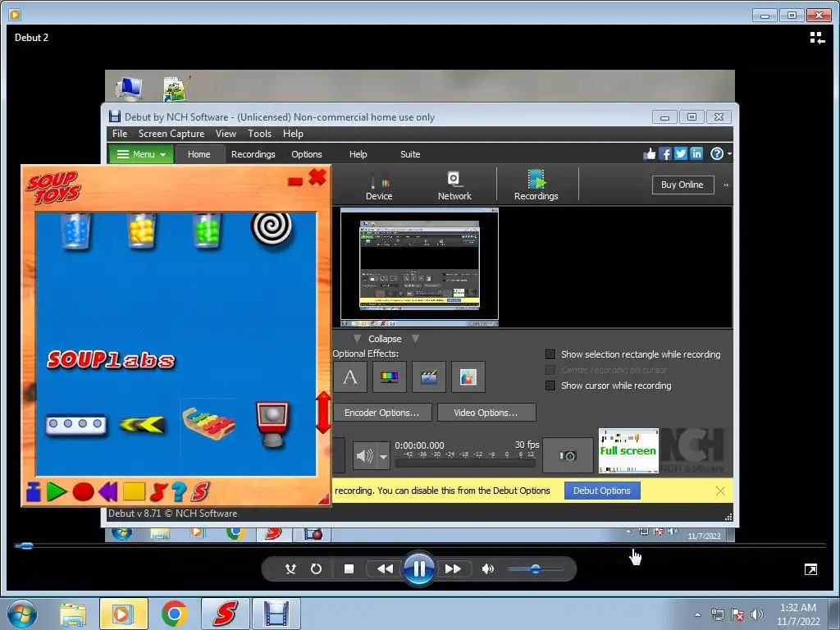Image resolution: width=840 pixels, height=630 pixels.
Task: Select the red monitor toy
Action: tap(272, 424)
